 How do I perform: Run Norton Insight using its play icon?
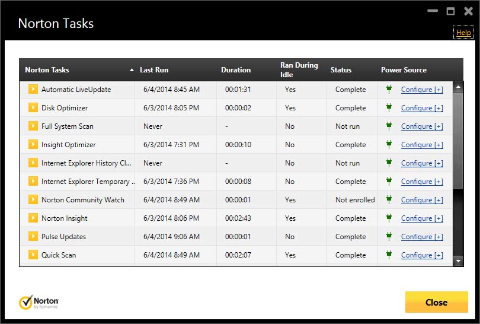[x=33, y=218]
